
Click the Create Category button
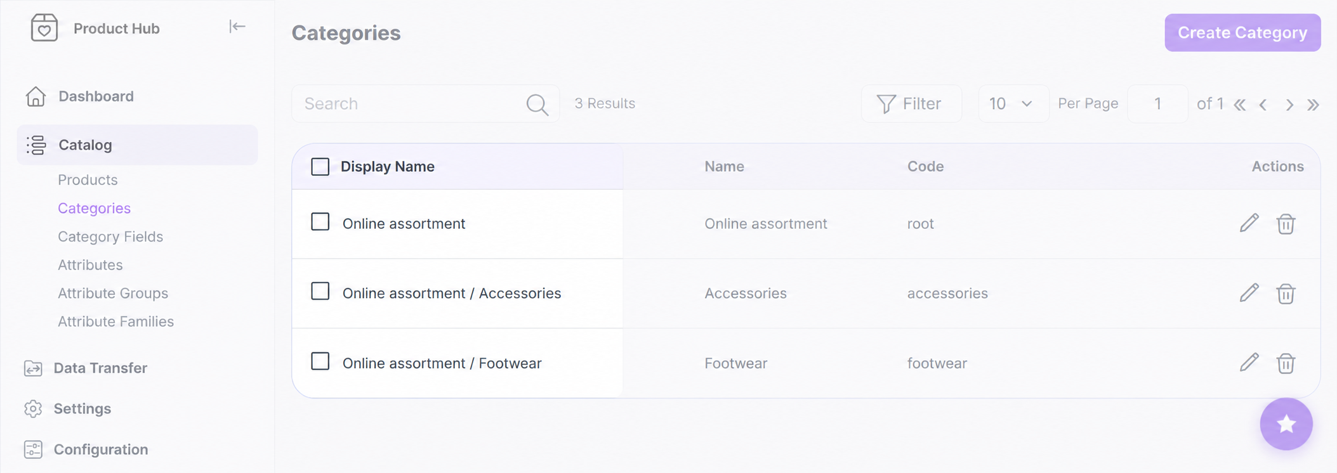tap(1242, 32)
